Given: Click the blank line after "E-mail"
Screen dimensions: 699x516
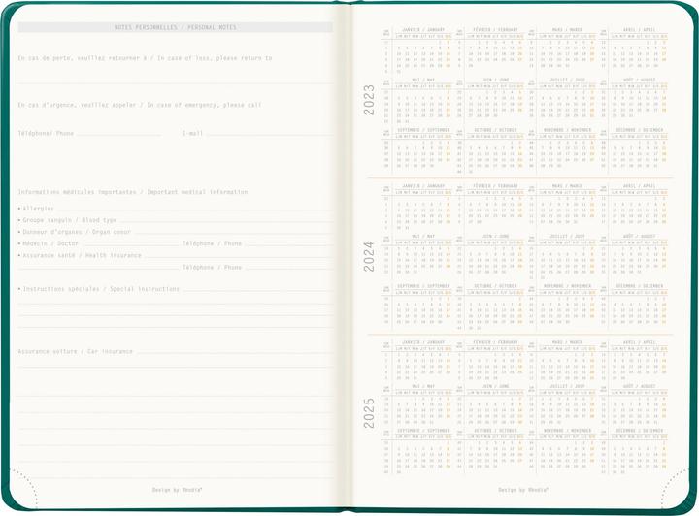Looking at the screenshot, I should (x=269, y=136).
